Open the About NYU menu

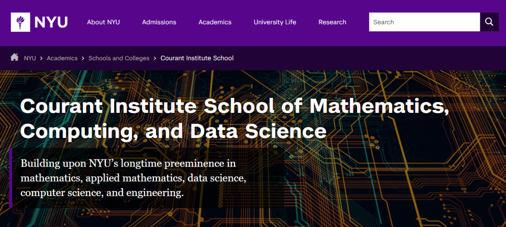pos(103,22)
